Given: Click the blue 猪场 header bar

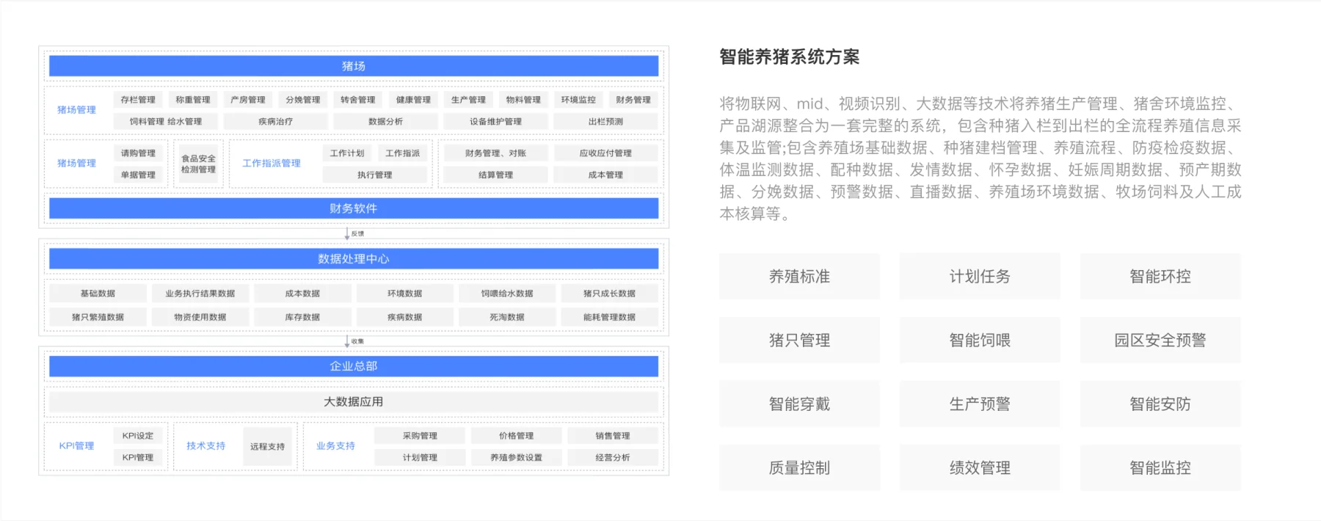Looking at the screenshot, I should pos(354,66).
